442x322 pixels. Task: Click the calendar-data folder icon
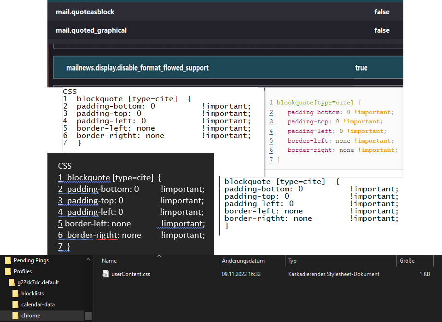point(15,305)
